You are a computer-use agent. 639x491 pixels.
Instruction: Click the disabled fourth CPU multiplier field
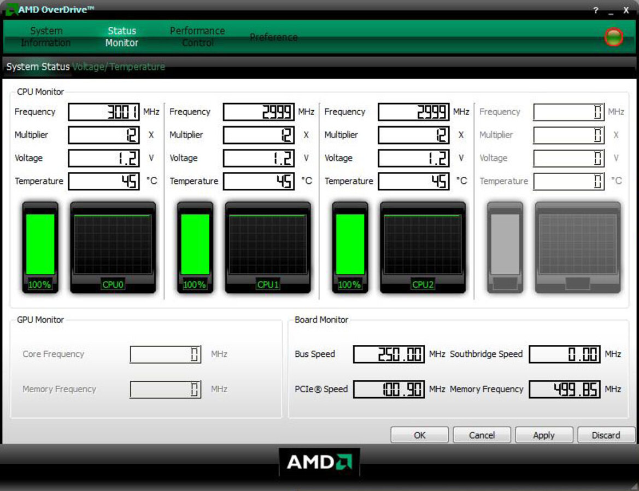(569, 135)
